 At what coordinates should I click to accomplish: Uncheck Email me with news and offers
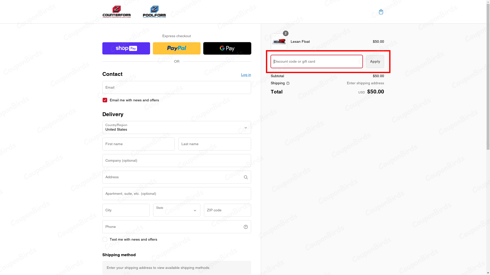tap(105, 100)
